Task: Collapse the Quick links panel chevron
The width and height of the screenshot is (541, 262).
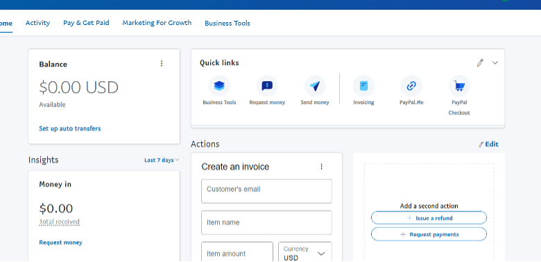Action: point(495,63)
